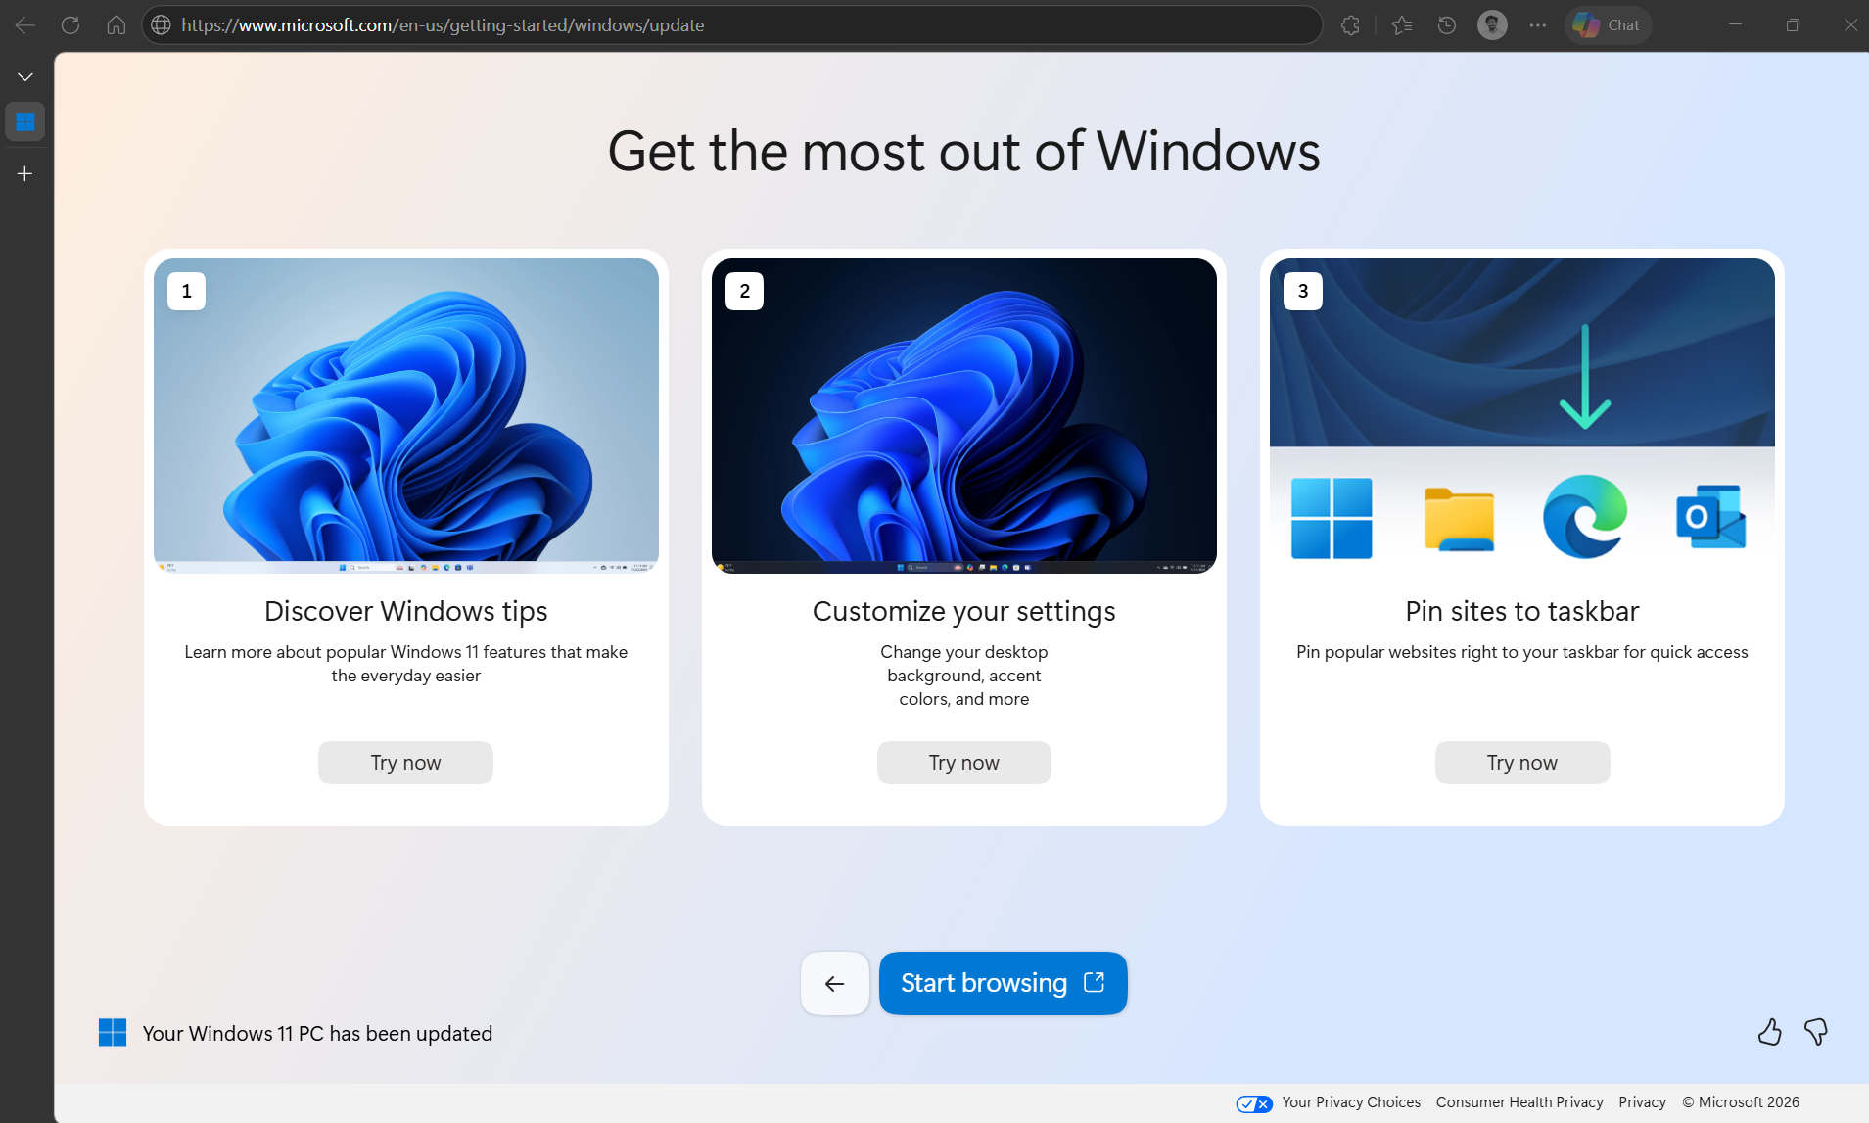1869x1123 pixels.
Task: Give thumbs up feedback on the update page
Action: [1769, 1032]
